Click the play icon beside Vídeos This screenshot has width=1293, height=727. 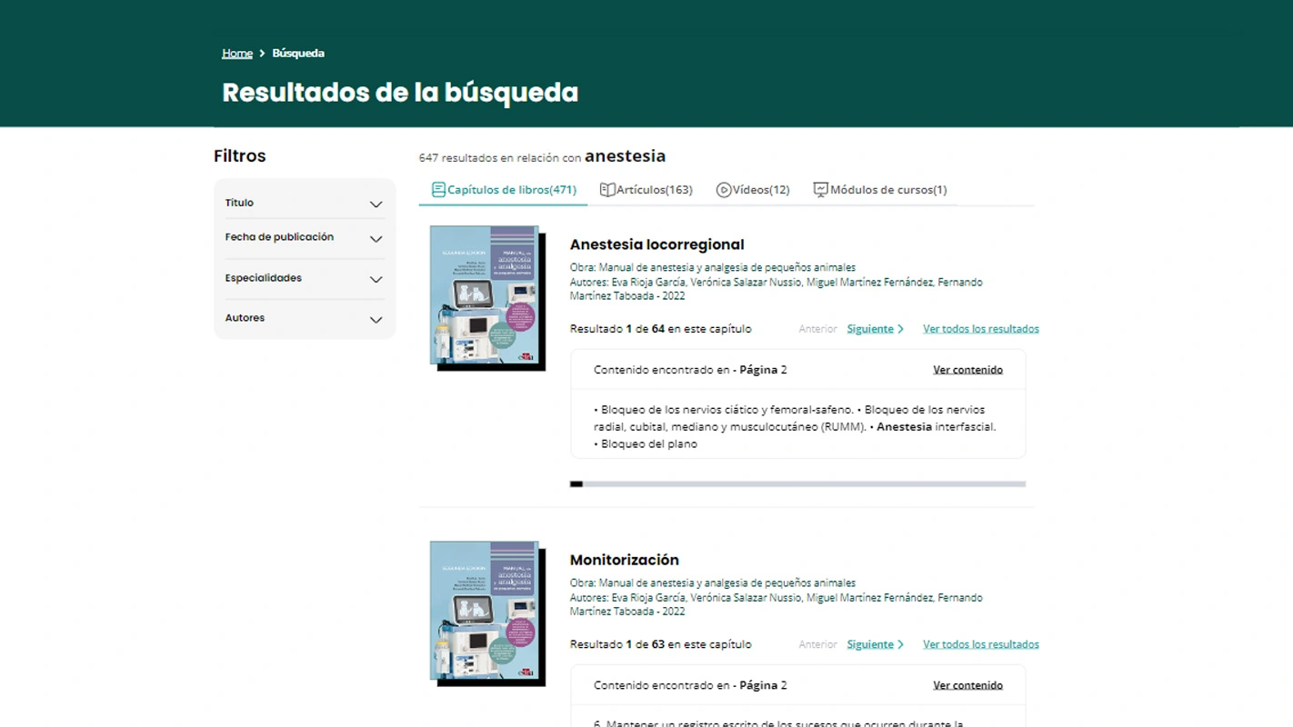(724, 190)
